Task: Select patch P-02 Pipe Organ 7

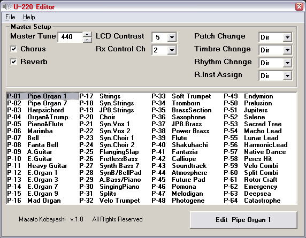Action: click(43, 103)
